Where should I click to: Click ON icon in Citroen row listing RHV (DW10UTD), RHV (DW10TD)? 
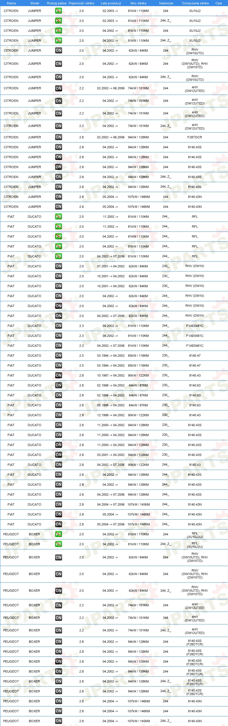point(59,64)
